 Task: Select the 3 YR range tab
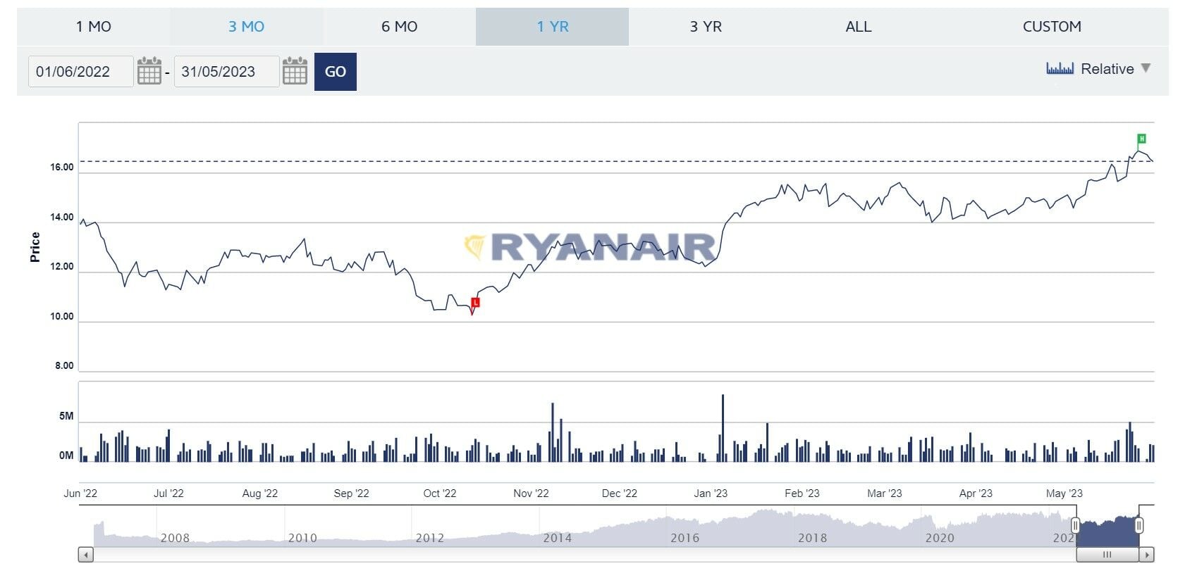tap(705, 27)
